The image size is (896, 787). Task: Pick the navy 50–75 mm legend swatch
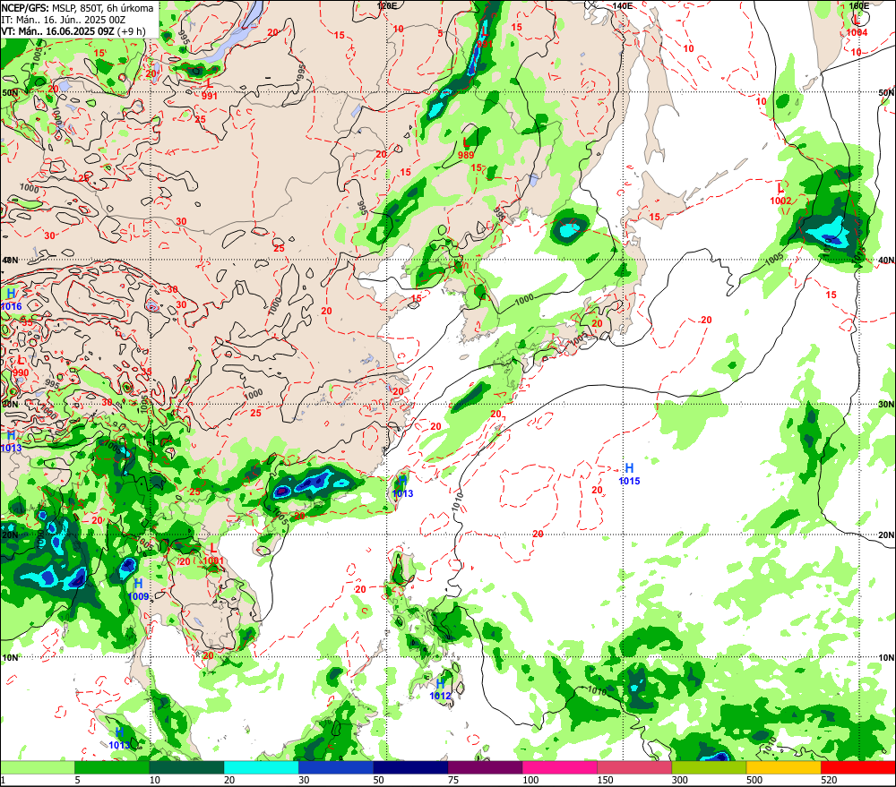(410, 767)
